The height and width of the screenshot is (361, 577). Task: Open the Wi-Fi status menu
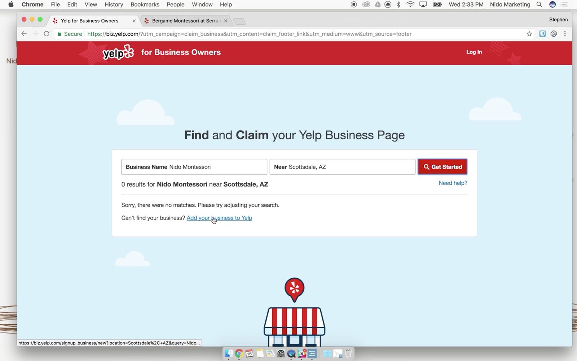click(x=410, y=4)
